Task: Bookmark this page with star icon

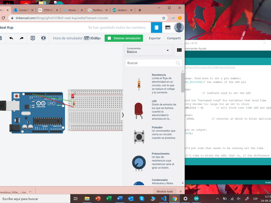Action: coord(163,18)
